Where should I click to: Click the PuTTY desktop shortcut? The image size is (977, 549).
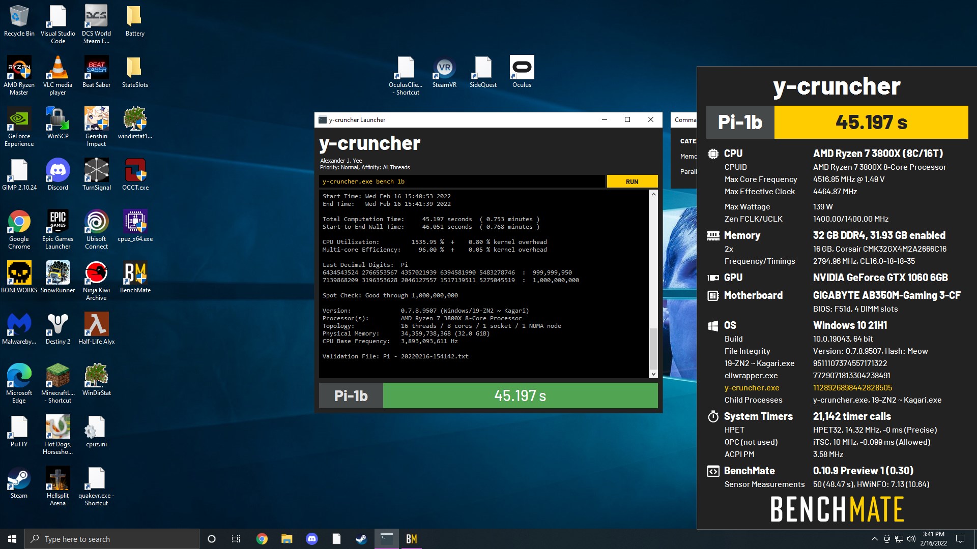19,432
